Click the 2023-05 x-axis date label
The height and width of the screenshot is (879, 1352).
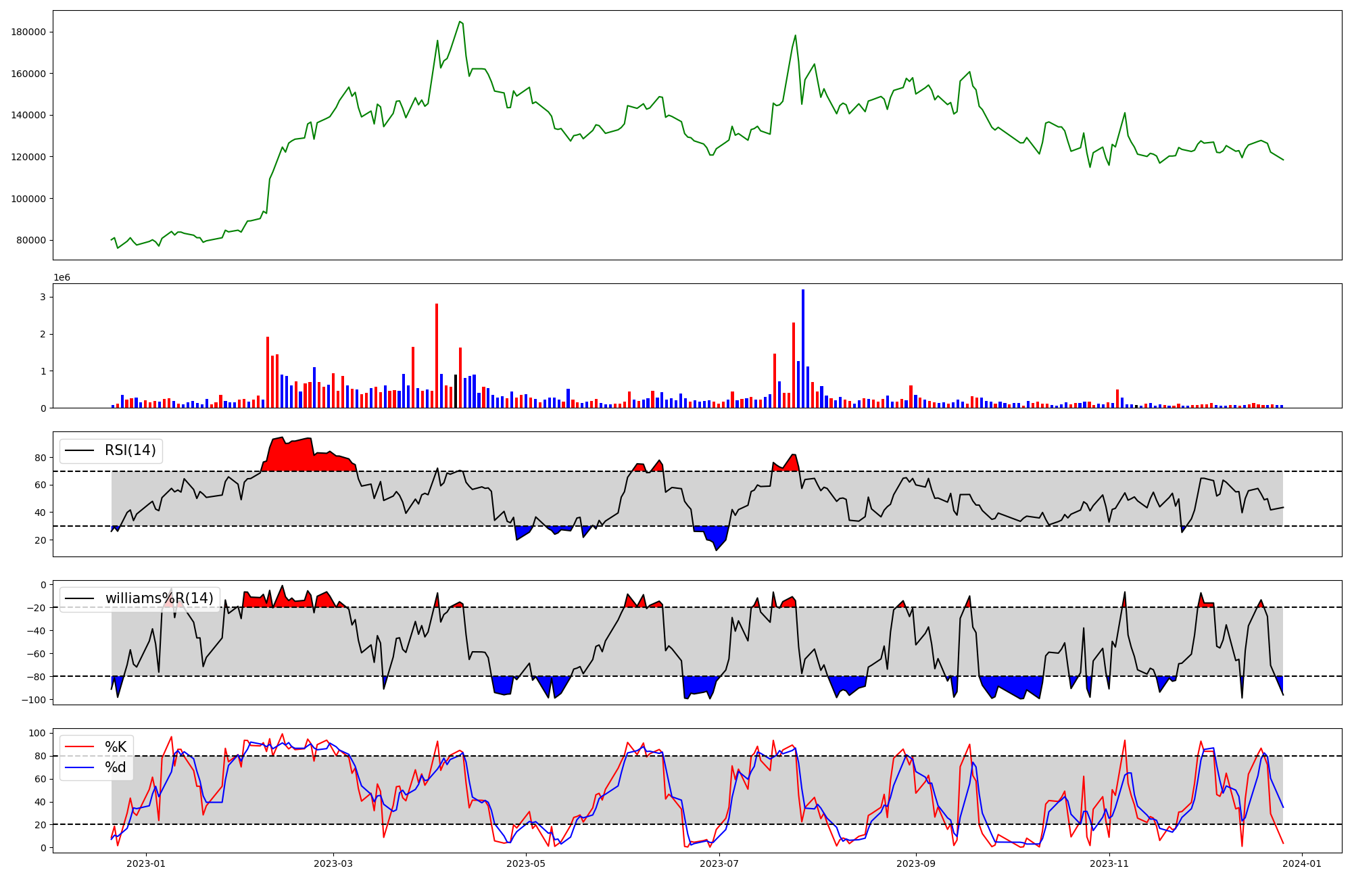[x=526, y=863]
